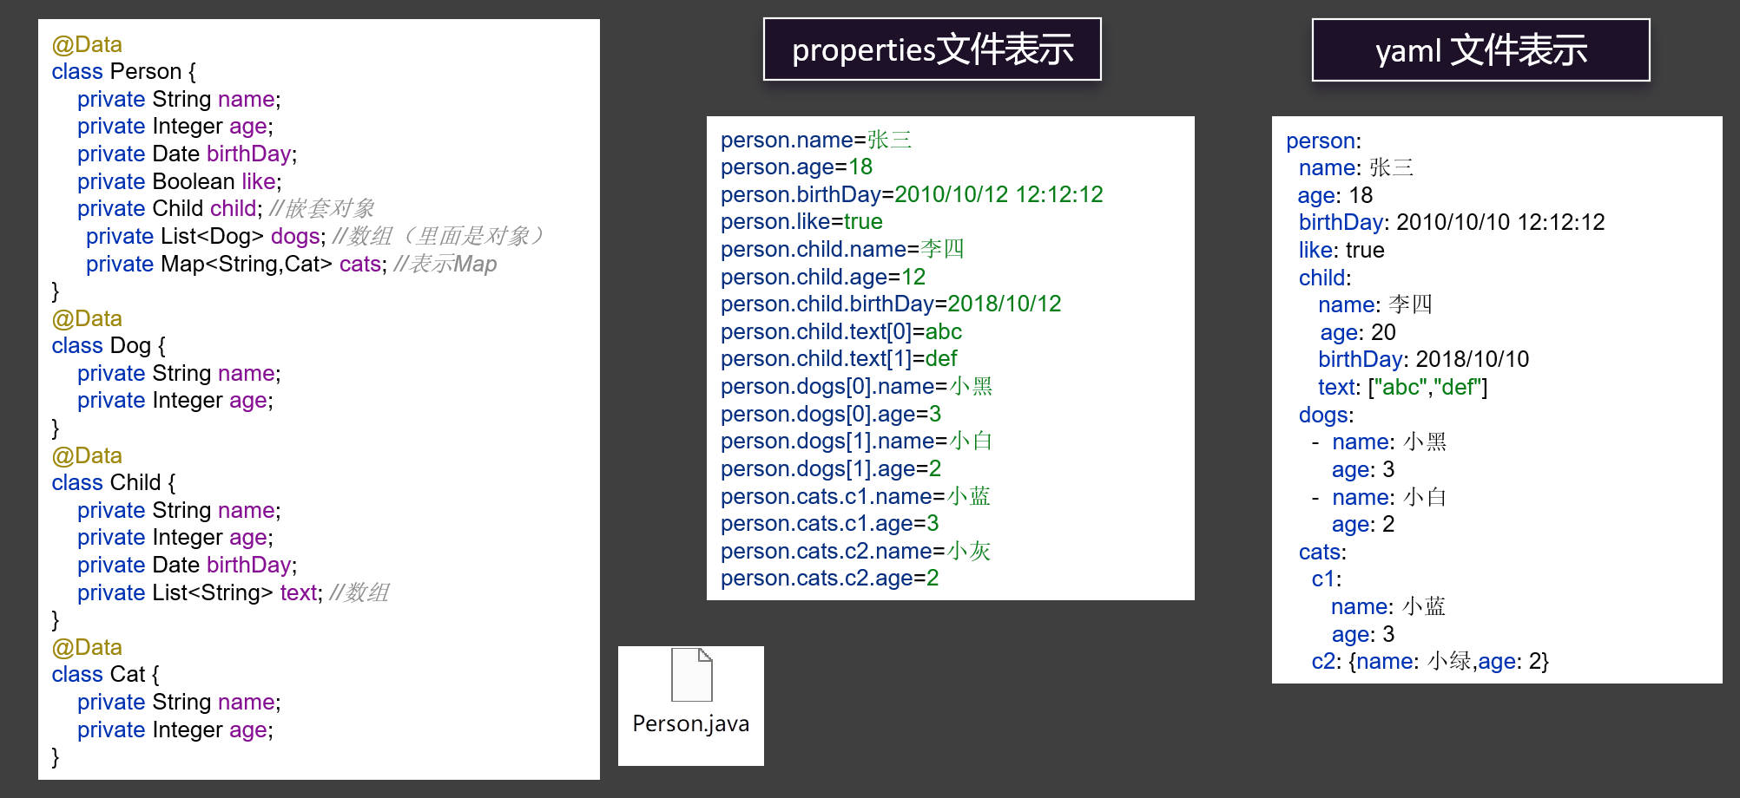Select the "yaml 文件表示" title box

tap(1480, 50)
